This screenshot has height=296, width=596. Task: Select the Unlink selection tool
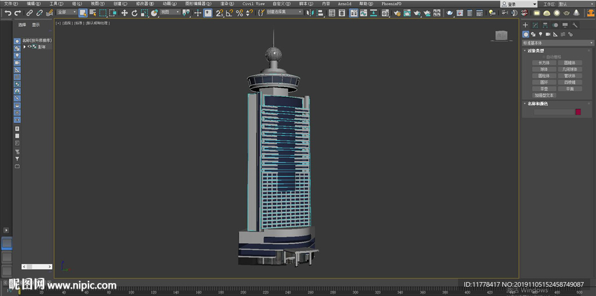tap(40, 13)
